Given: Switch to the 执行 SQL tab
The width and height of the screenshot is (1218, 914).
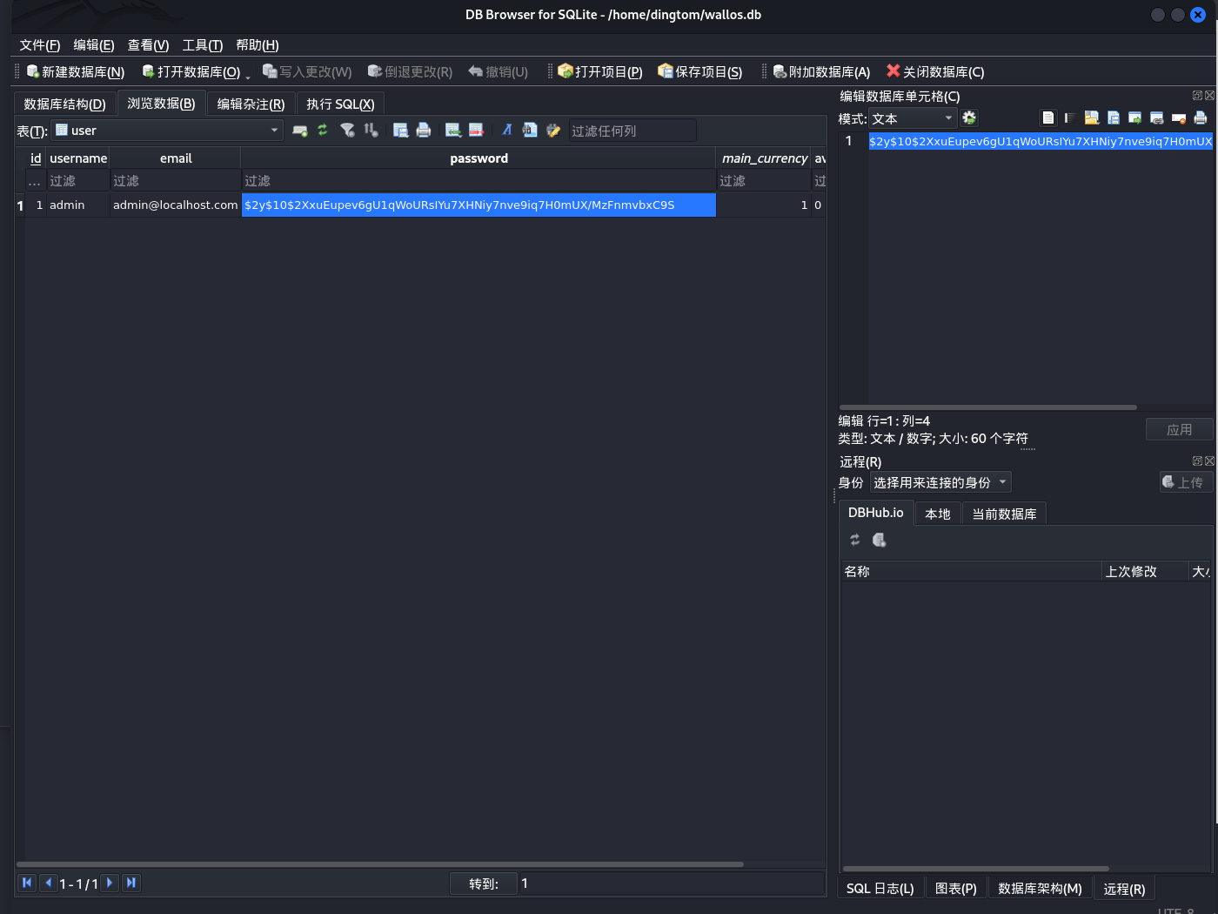Looking at the screenshot, I should click(340, 104).
